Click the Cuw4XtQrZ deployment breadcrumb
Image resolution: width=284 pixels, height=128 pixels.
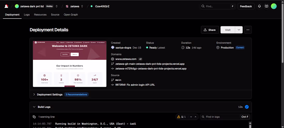pyautogui.click(x=102, y=6)
